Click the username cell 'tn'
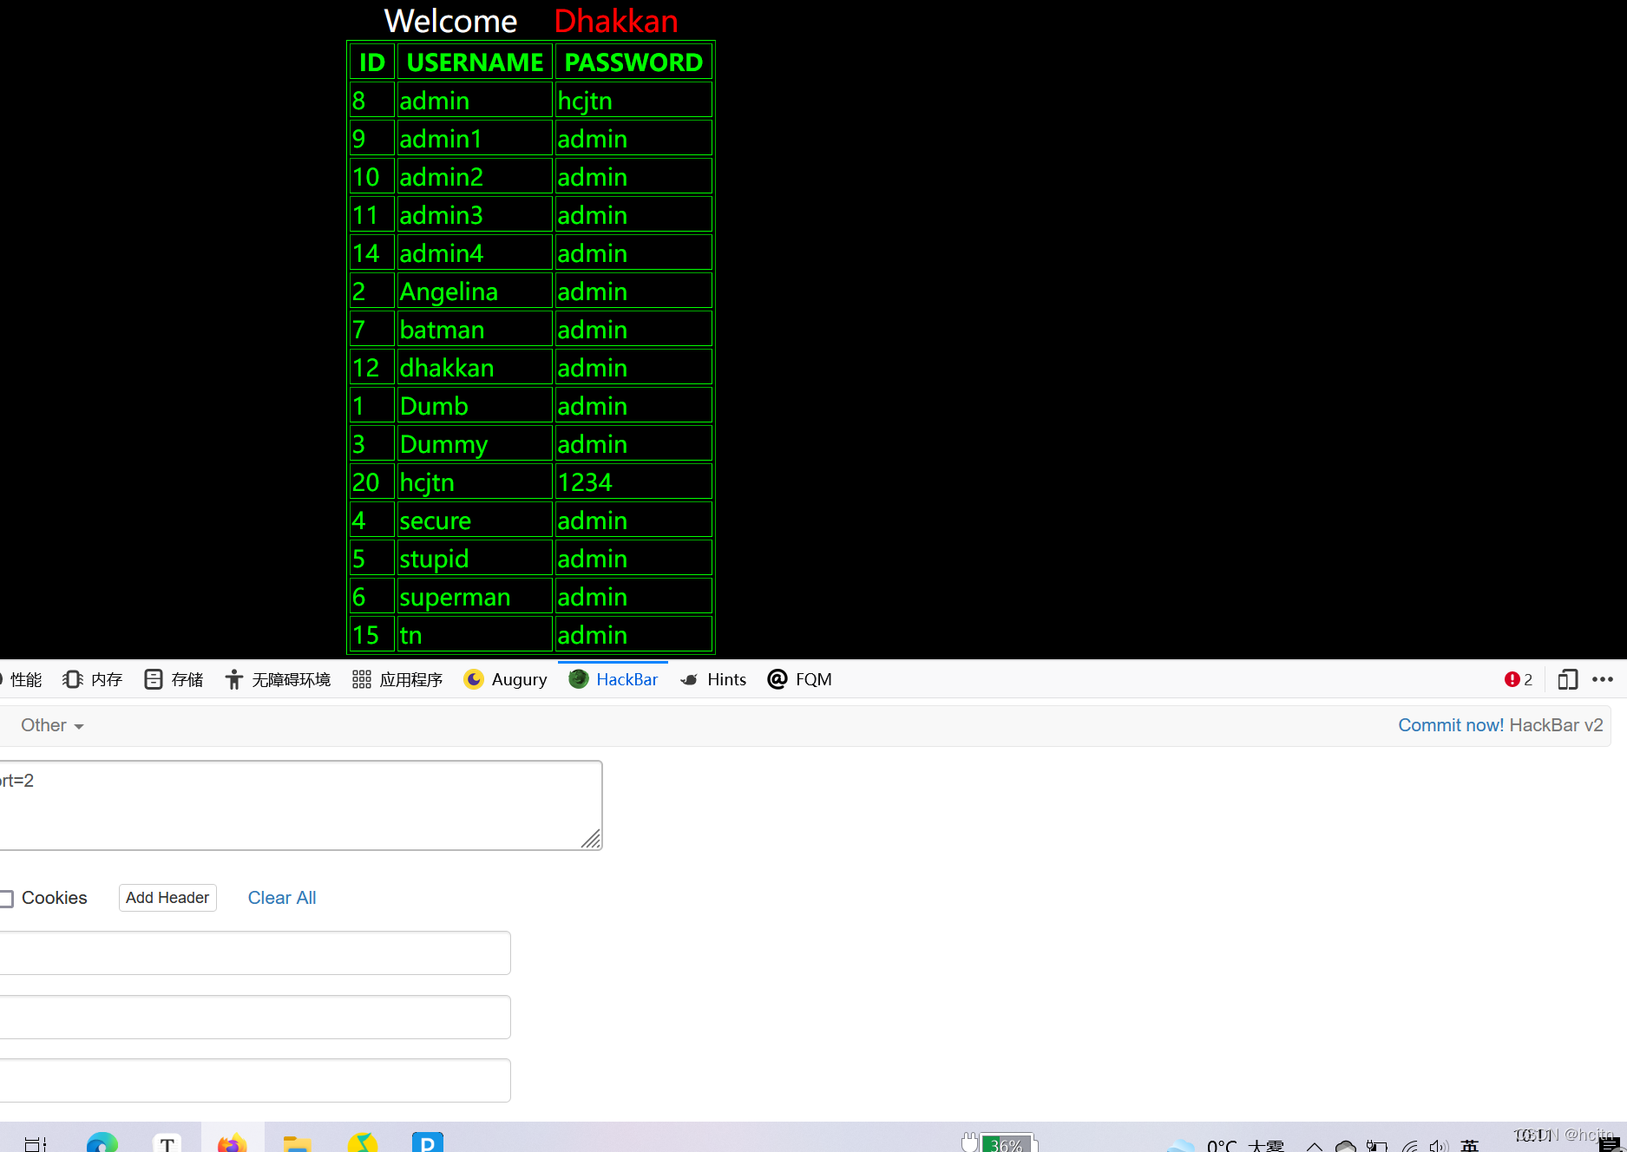The height and width of the screenshot is (1152, 1627). click(475, 635)
